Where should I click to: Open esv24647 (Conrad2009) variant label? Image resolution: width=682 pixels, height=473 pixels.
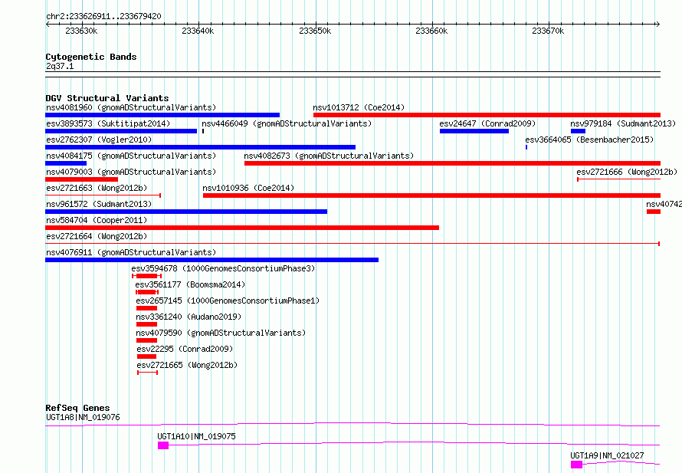(x=487, y=123)
